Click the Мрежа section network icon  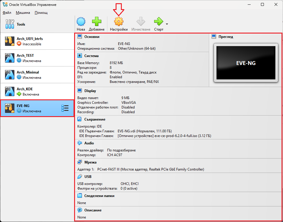(80, 162)
